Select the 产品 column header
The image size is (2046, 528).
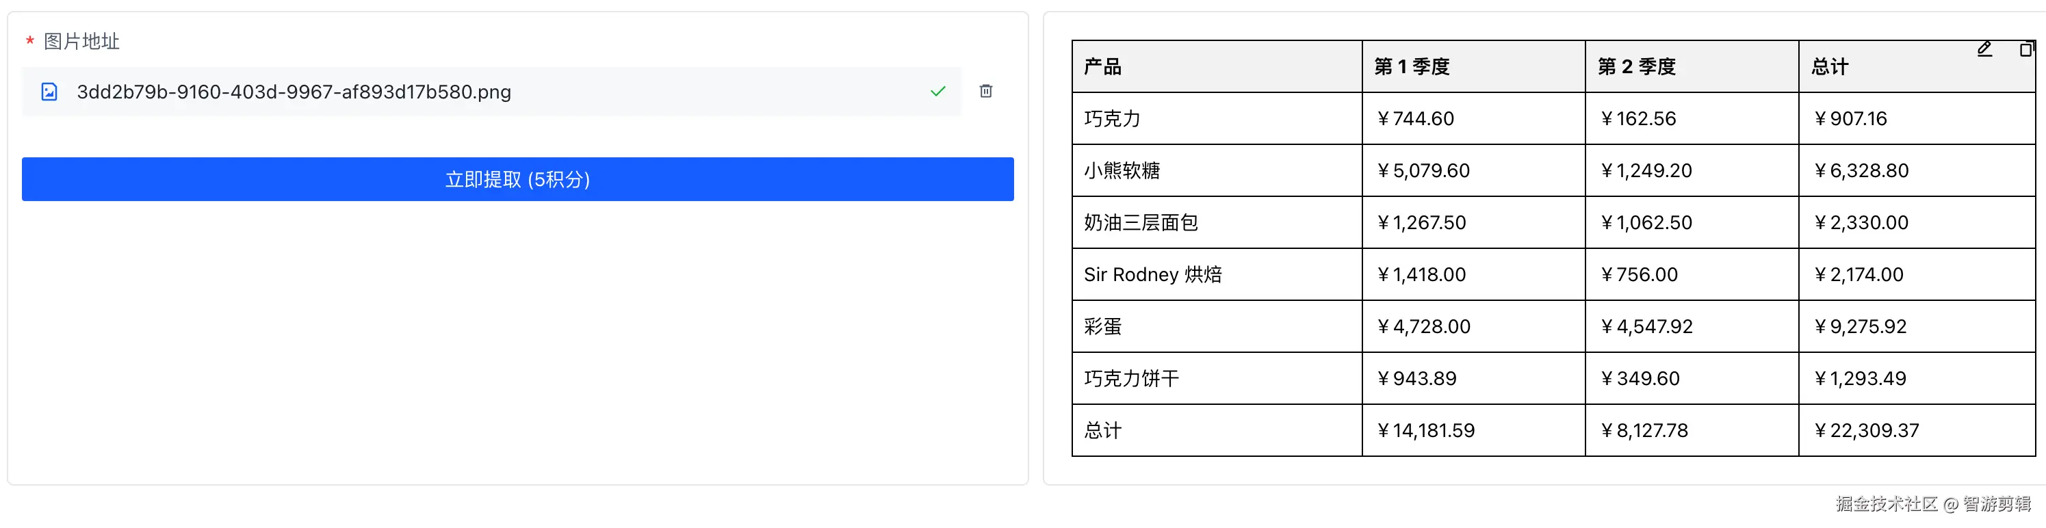point(1102,67)
